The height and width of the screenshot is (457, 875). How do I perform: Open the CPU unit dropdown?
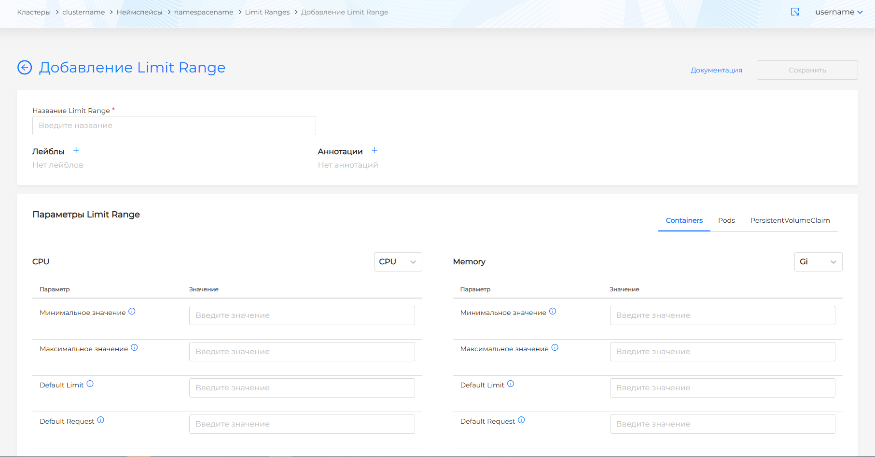click(398, 262)
